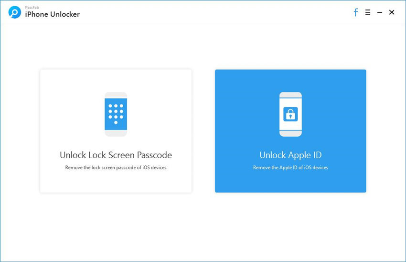
Task: Minimize the iPhone Unlocker window
Action: 380,12
